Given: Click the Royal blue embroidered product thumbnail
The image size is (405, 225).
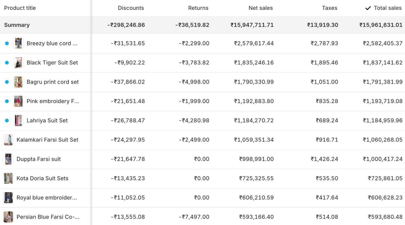Looking at the screenshot, I should 8,198.
